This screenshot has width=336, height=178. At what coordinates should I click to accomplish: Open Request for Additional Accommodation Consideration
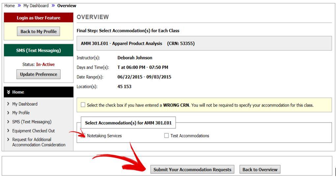[x=39, y=142]
